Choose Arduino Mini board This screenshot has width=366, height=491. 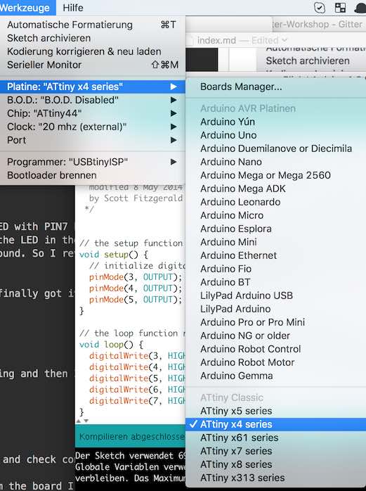pyautogui.click(x=275, y=242)
